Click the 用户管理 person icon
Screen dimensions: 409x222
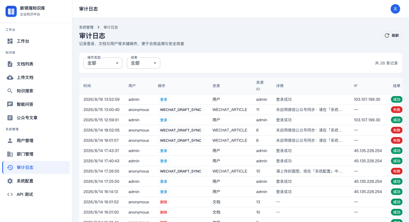click(10, 140)
